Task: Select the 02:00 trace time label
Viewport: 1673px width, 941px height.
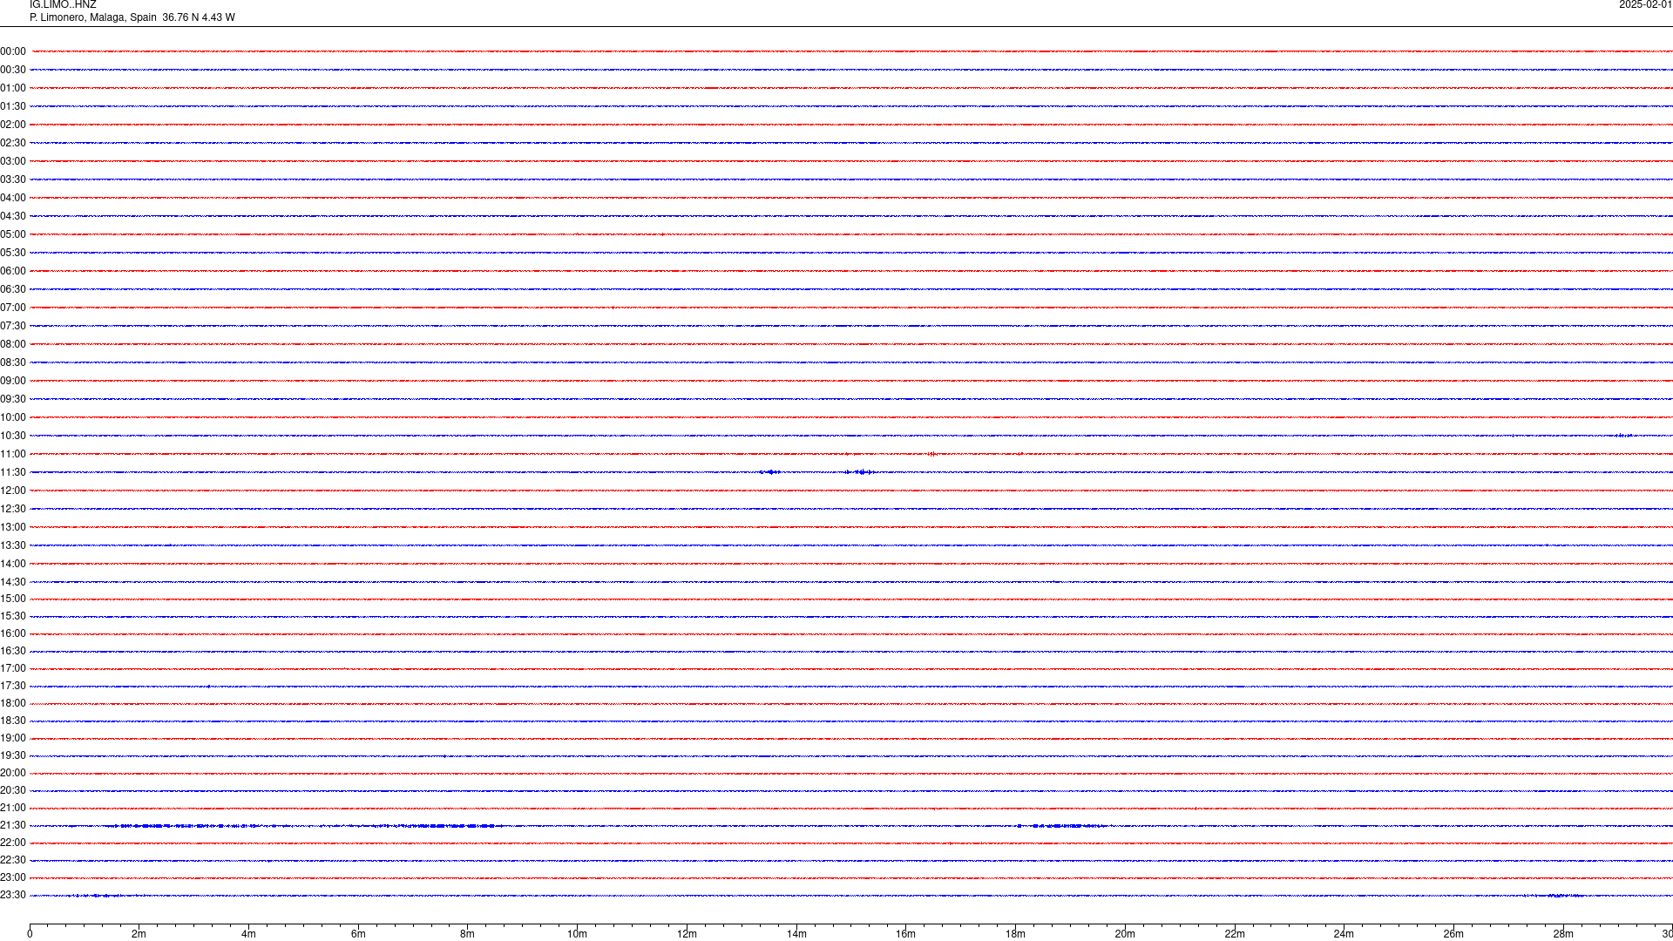Action: click(13, 125)
